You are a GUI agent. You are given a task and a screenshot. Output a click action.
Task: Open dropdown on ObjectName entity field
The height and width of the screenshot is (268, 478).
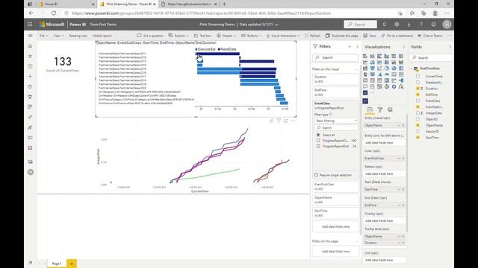(399, 126)
